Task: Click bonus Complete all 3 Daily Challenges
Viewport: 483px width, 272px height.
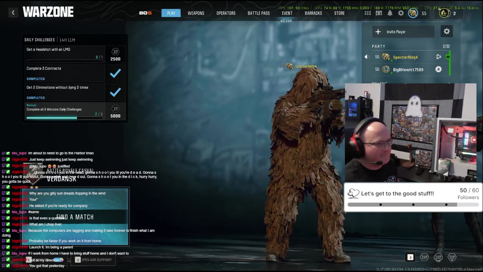Action: tap(75, 111)
